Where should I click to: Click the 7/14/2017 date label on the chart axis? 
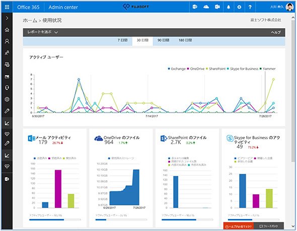pos(152,116)
